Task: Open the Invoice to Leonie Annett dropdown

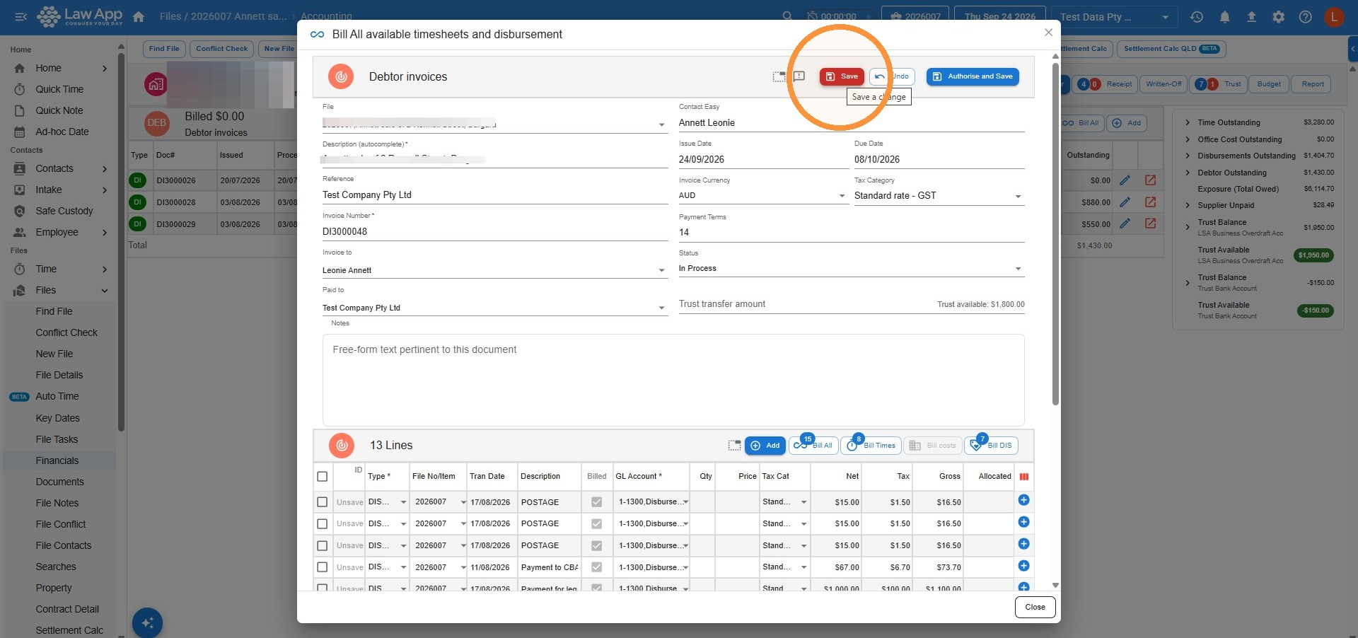Action: tap(495, 270)
